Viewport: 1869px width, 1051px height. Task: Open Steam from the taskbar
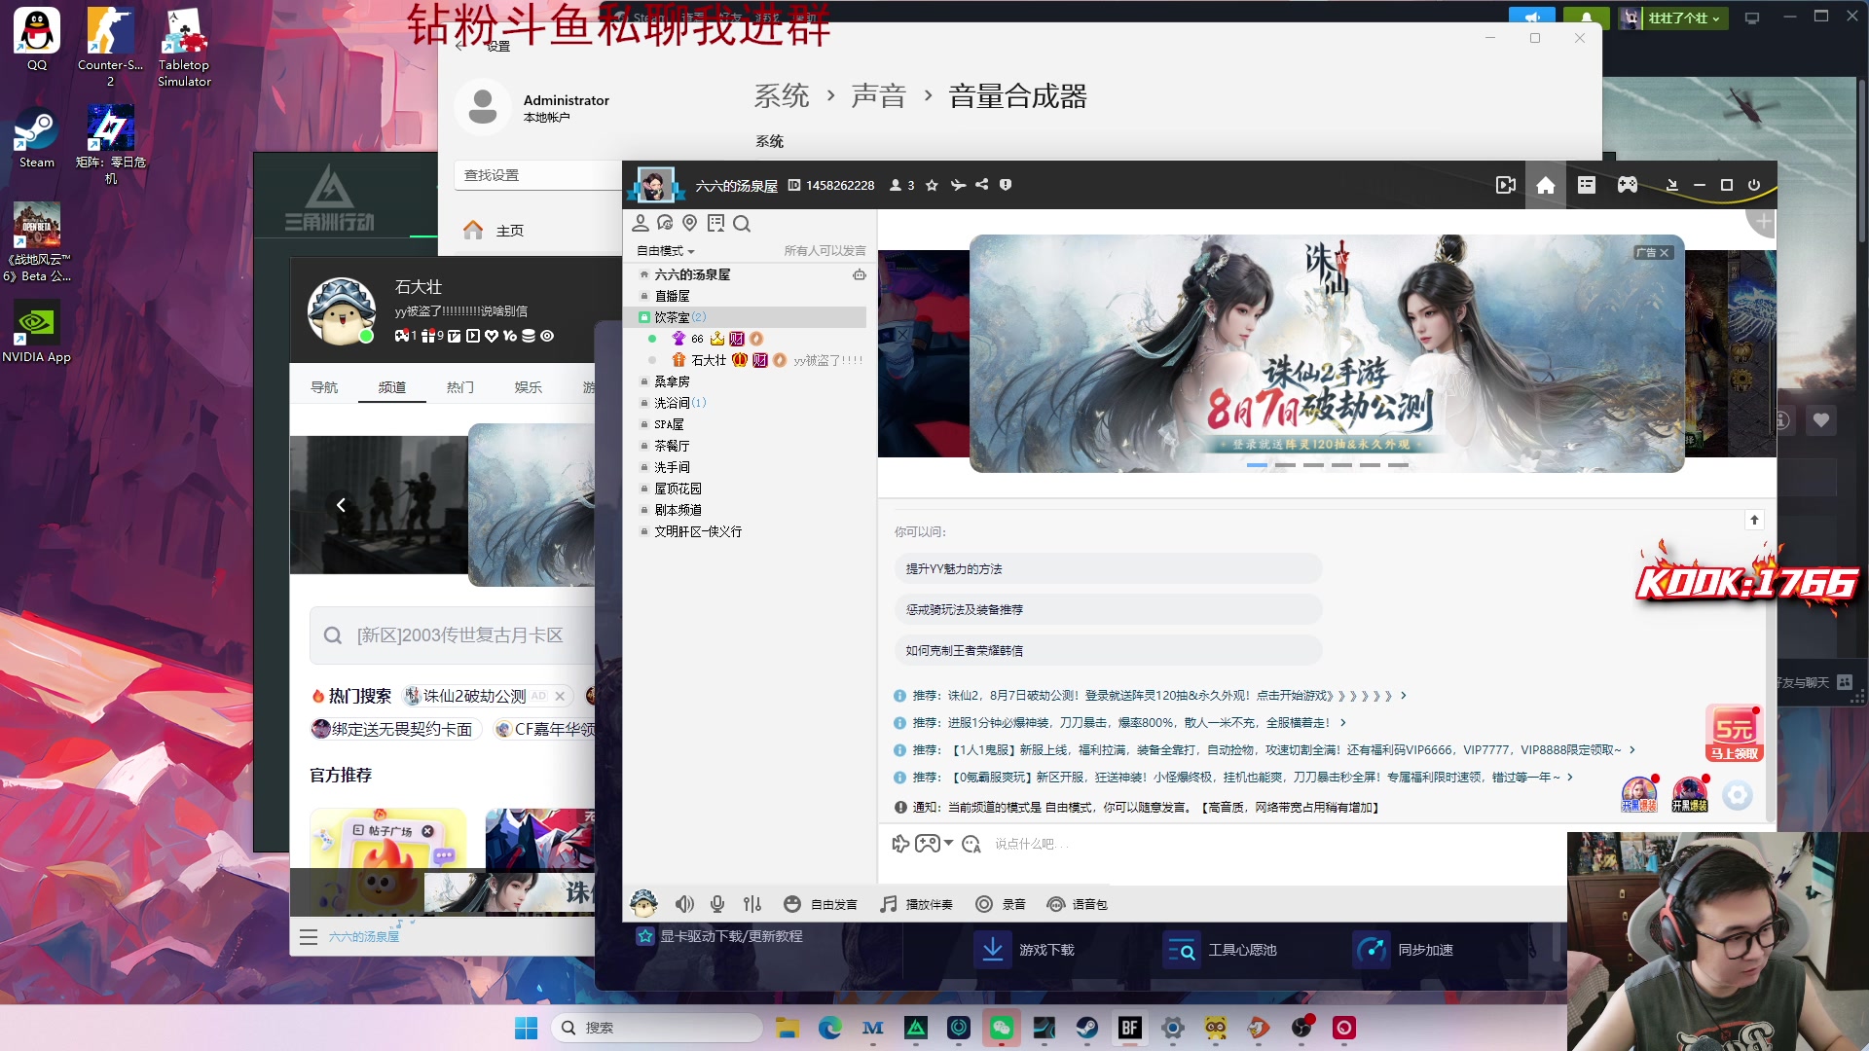1086,1028
